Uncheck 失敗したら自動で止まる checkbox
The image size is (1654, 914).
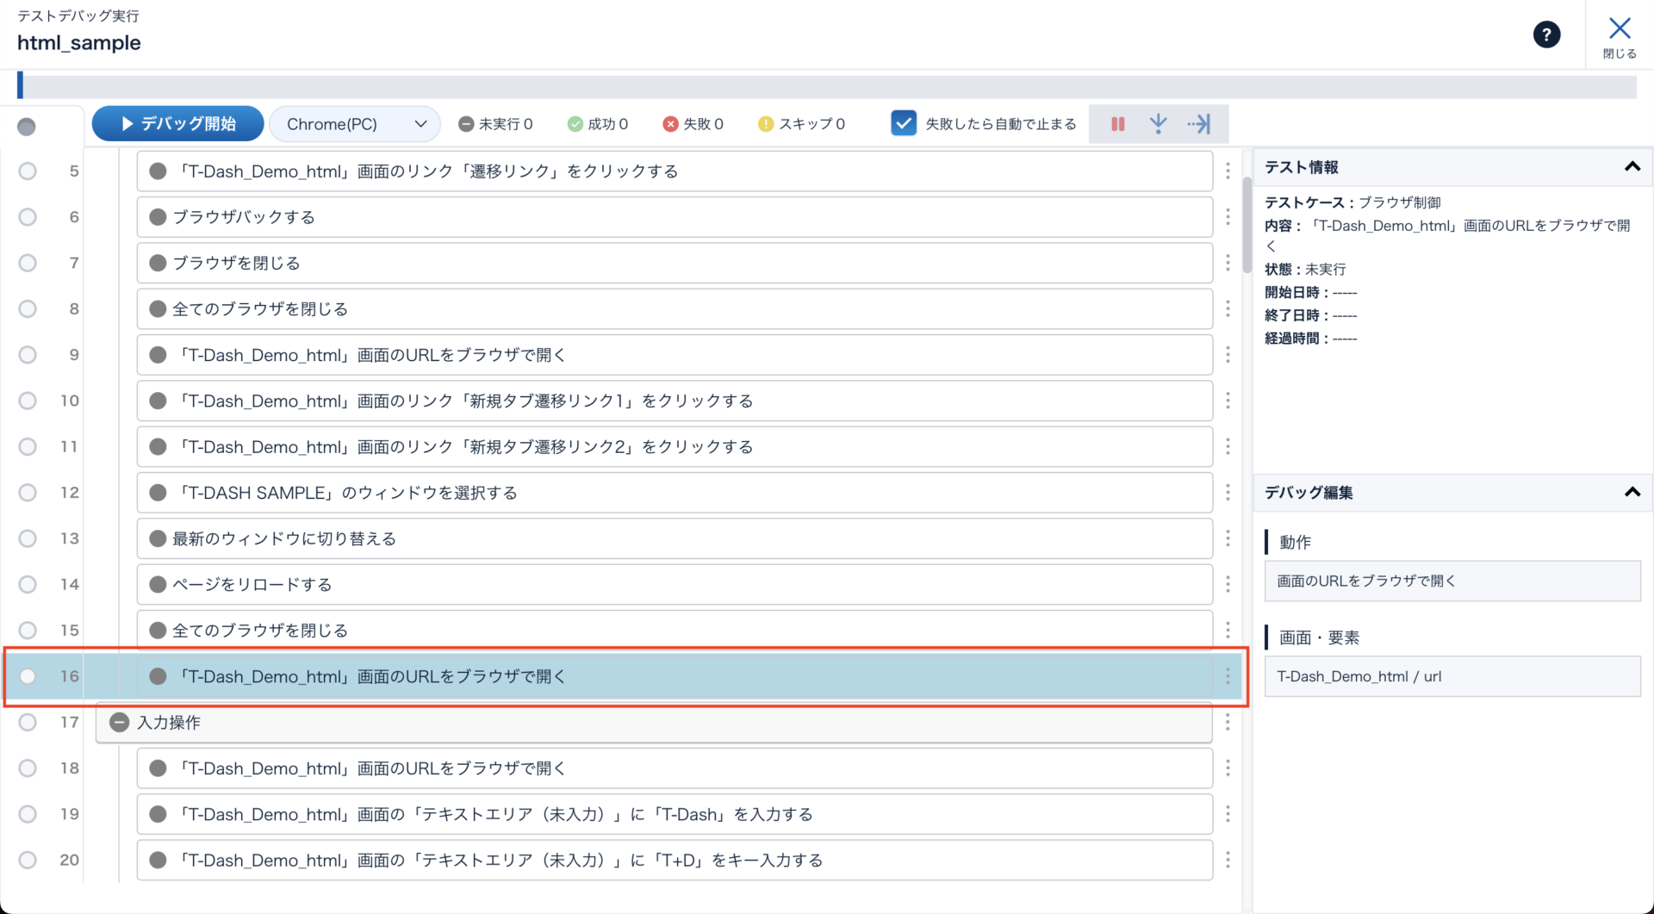[x=903, y=123]
